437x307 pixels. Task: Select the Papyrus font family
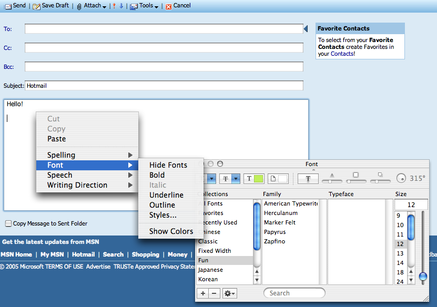click(291, 232)
